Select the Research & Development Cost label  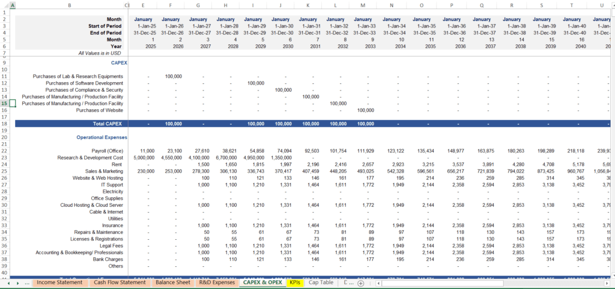91,158
